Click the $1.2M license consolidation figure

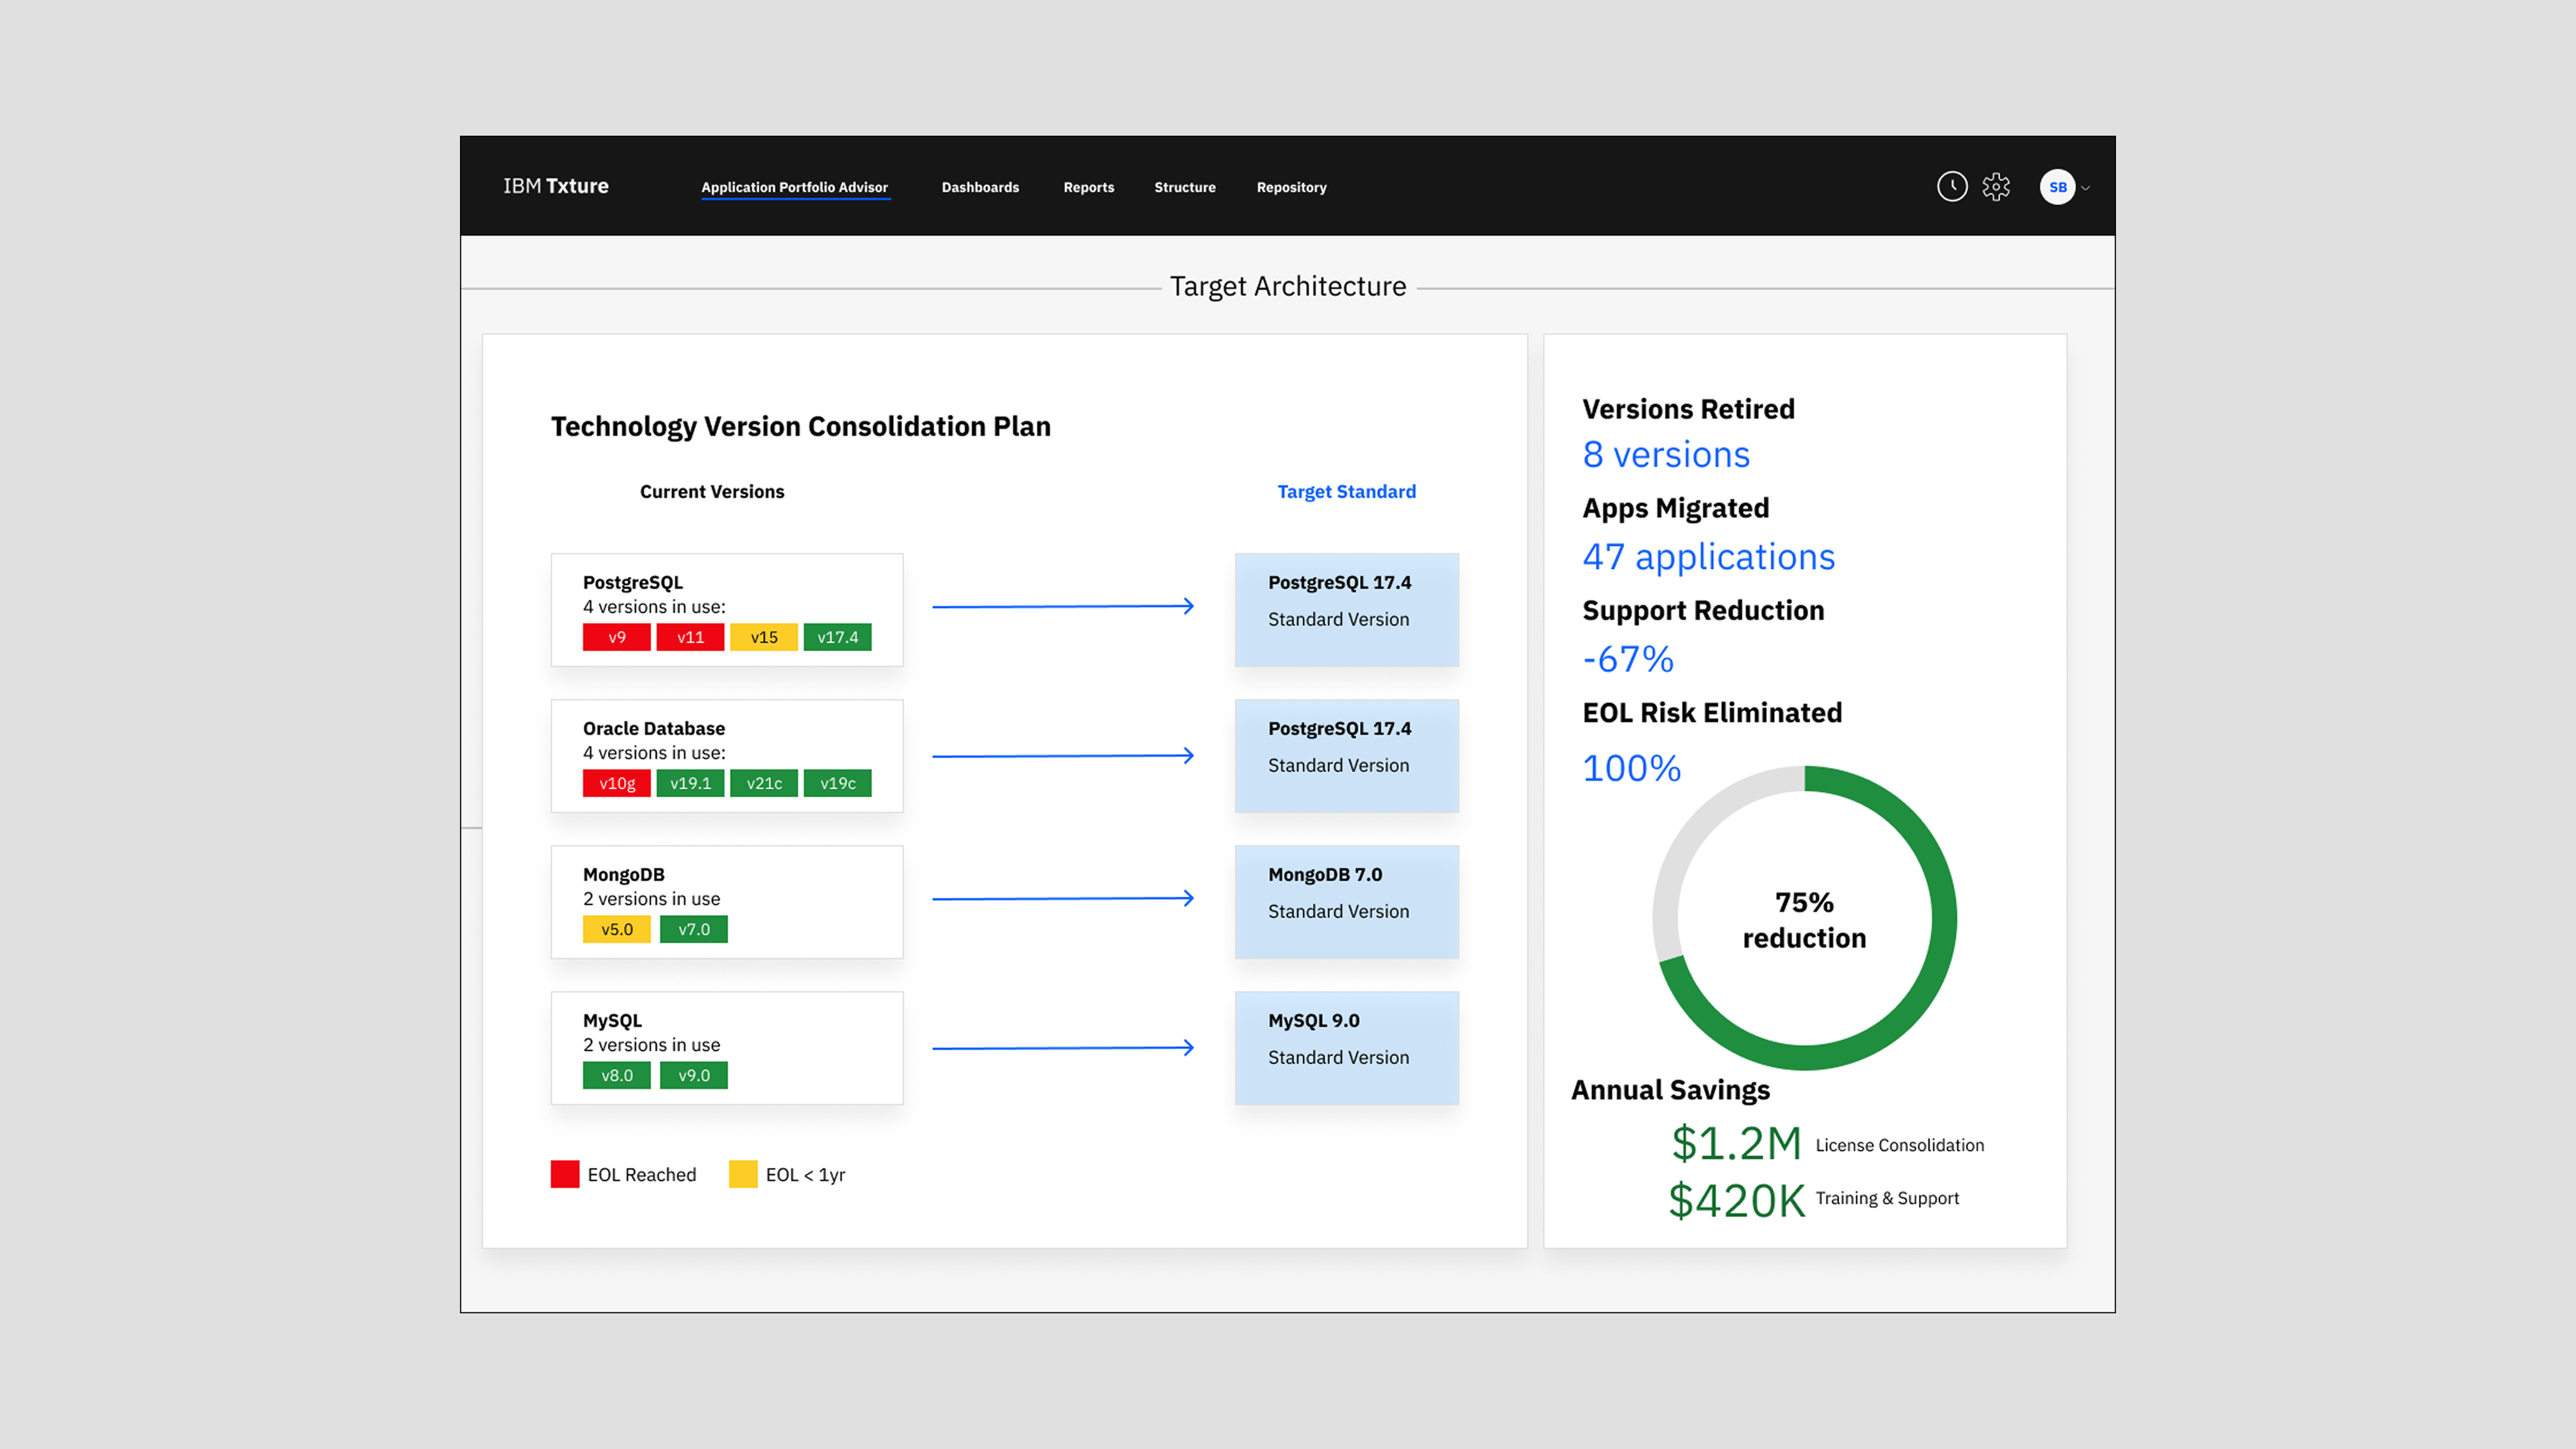pos(1736,1143)
